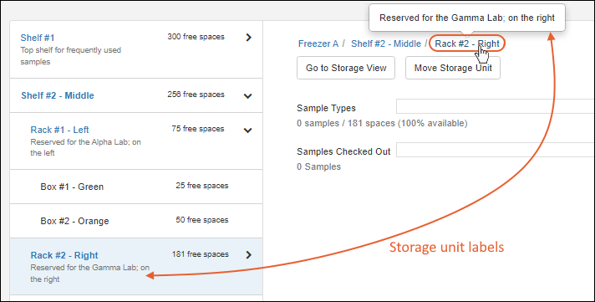
Task: Click the Shelf #2 - Middle breadcrumb
Action: pyautogui.click(x=386, y=44)
